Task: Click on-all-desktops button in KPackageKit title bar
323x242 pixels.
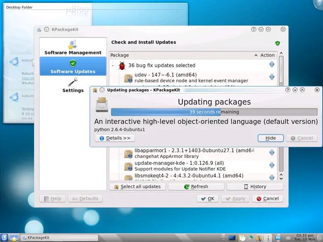Action: (x=46, y=29)
